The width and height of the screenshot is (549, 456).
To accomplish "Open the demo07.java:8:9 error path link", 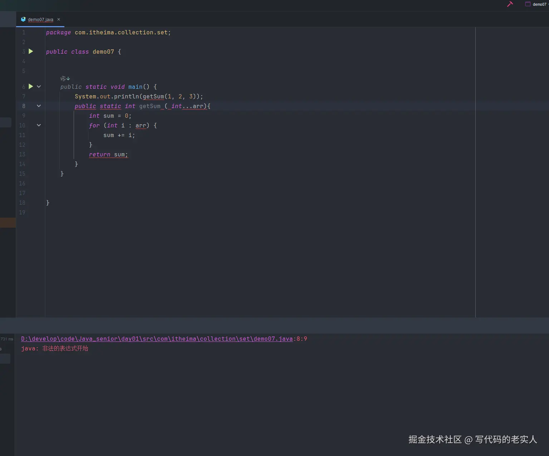I will 157,339.
